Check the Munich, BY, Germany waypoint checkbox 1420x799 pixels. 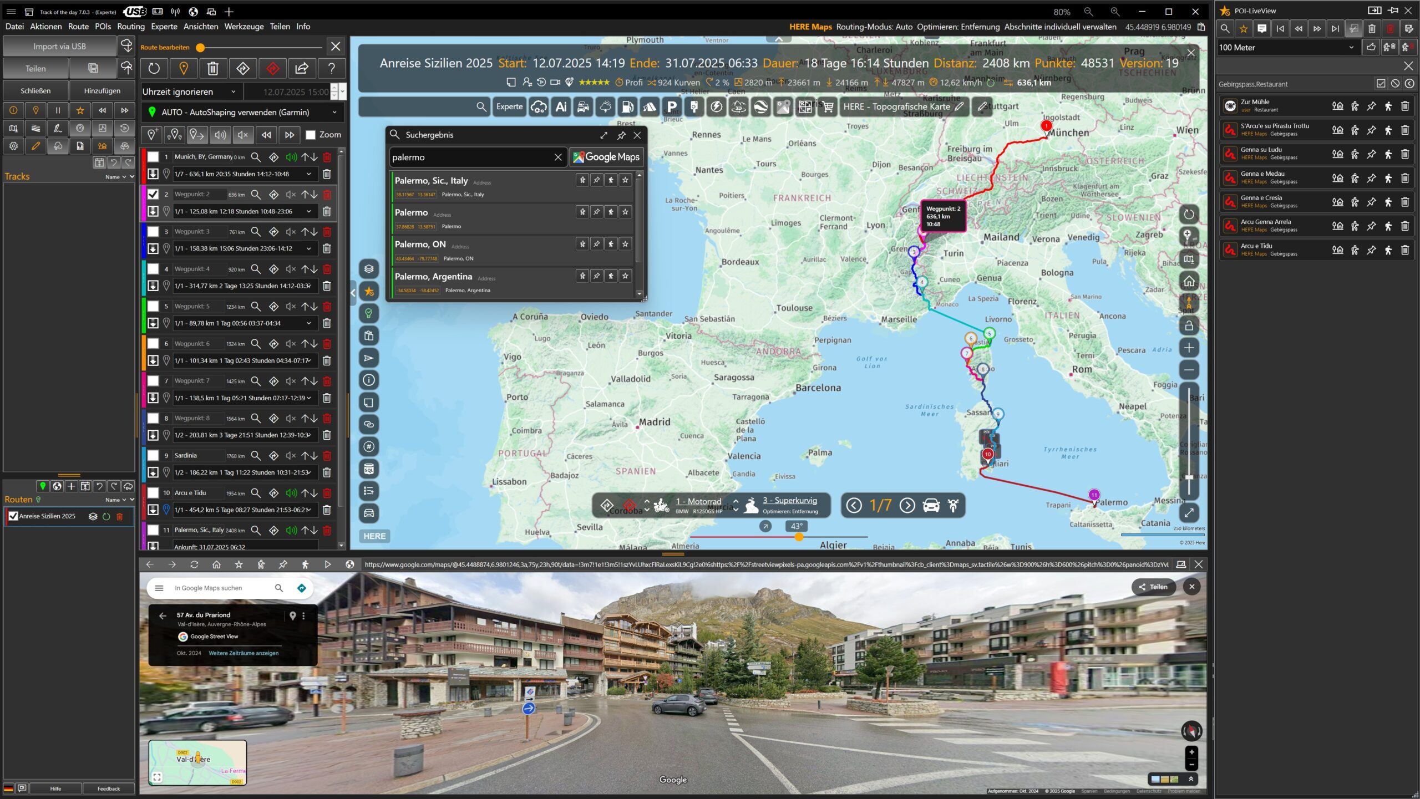click(153, 157)
